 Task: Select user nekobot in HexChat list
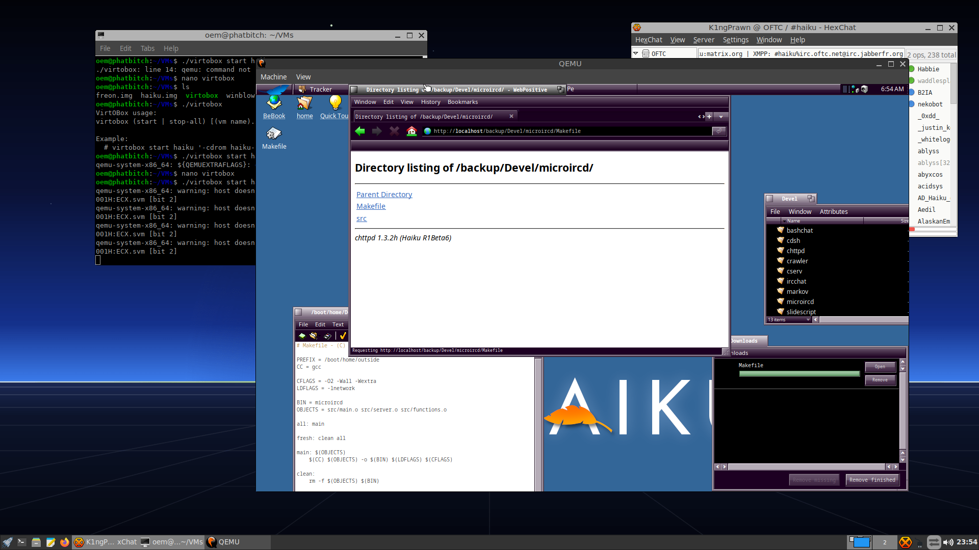[x=930, y=104]
